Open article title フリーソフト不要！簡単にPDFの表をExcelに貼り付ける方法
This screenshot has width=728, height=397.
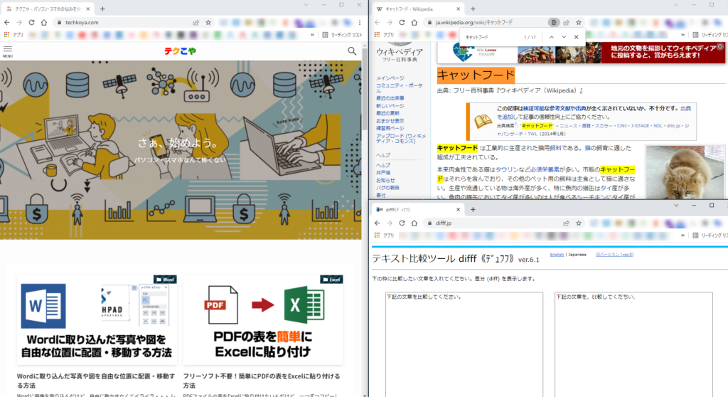[262, 381]
